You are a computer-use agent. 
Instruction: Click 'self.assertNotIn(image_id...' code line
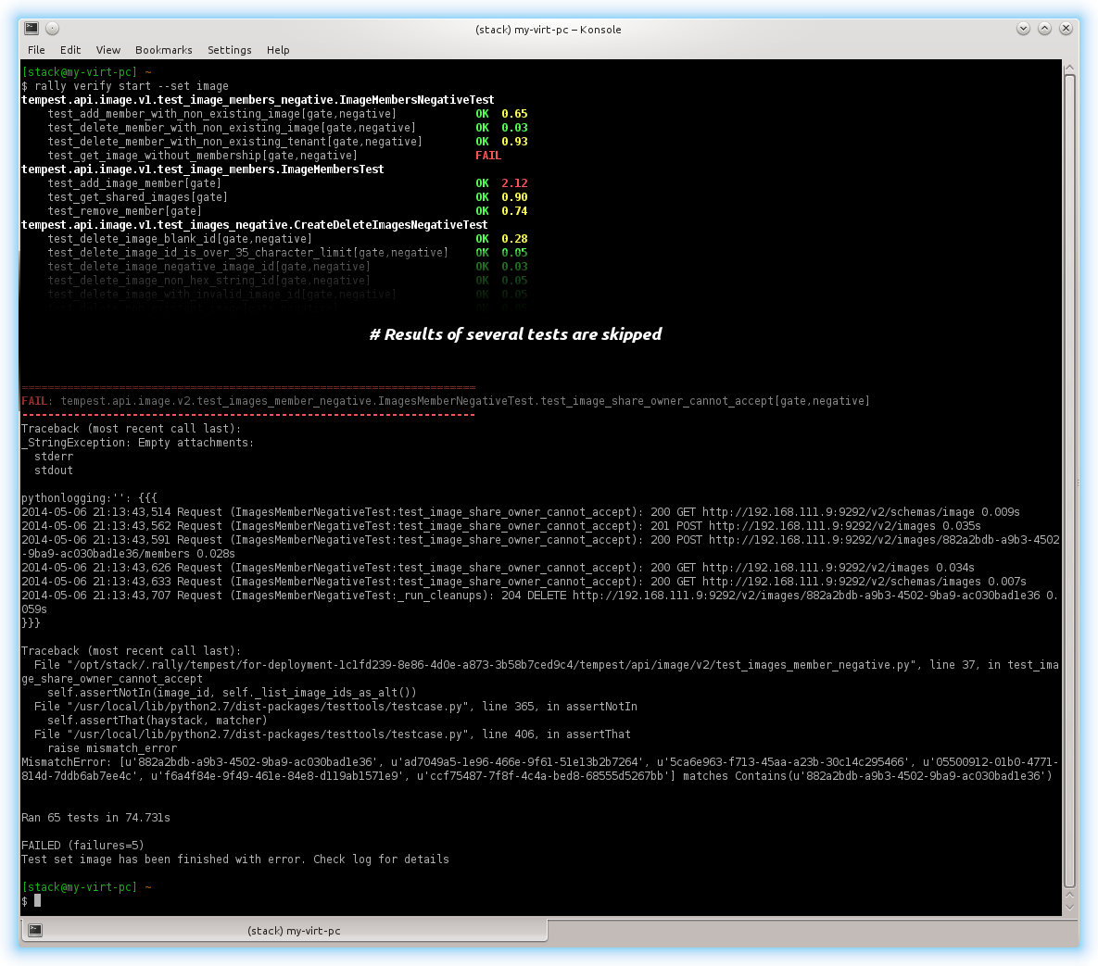pos(232,692)
